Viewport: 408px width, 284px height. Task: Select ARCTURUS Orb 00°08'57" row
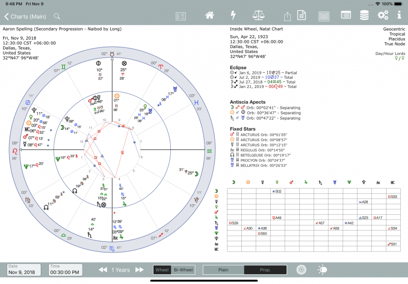tap(259, 139)
